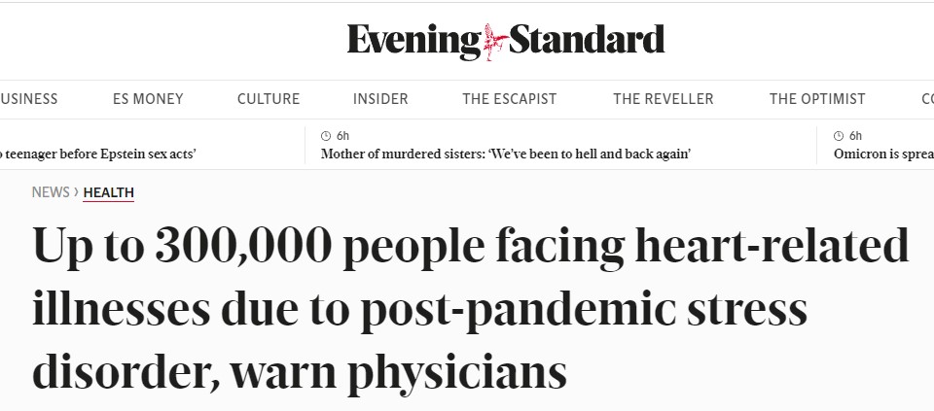Open the BUSINESS nav section
Viewport: 934px width, 411px height.
[x=28, y=99]
